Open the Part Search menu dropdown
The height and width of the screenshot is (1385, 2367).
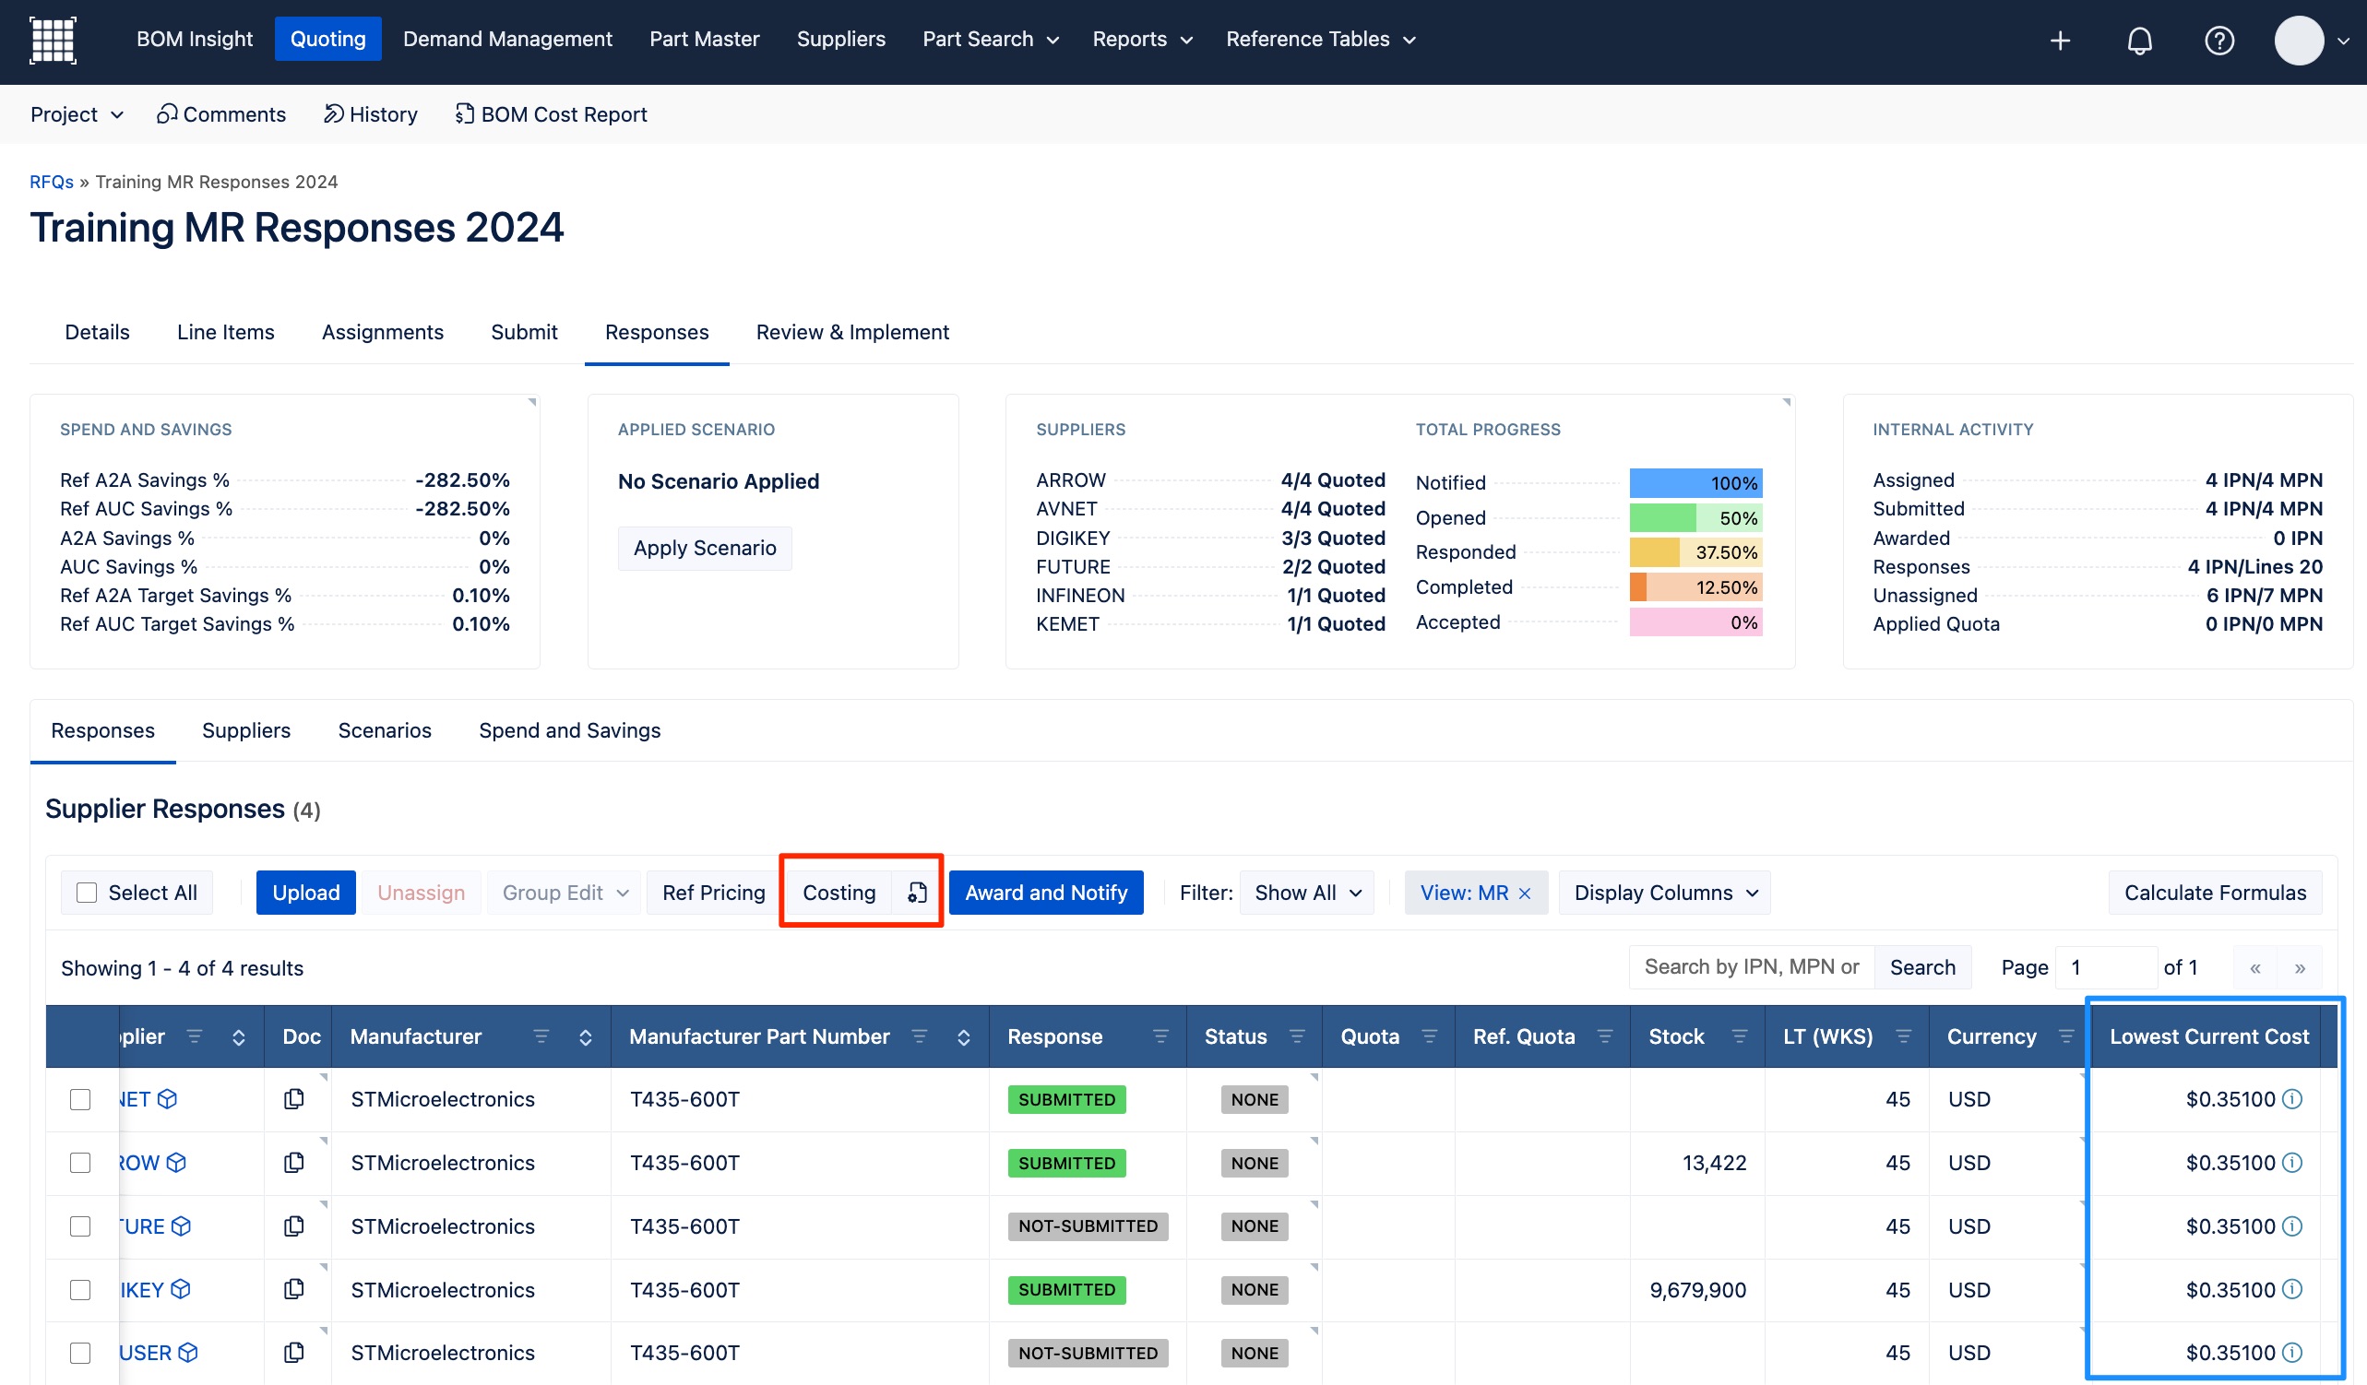click(990, 39)
